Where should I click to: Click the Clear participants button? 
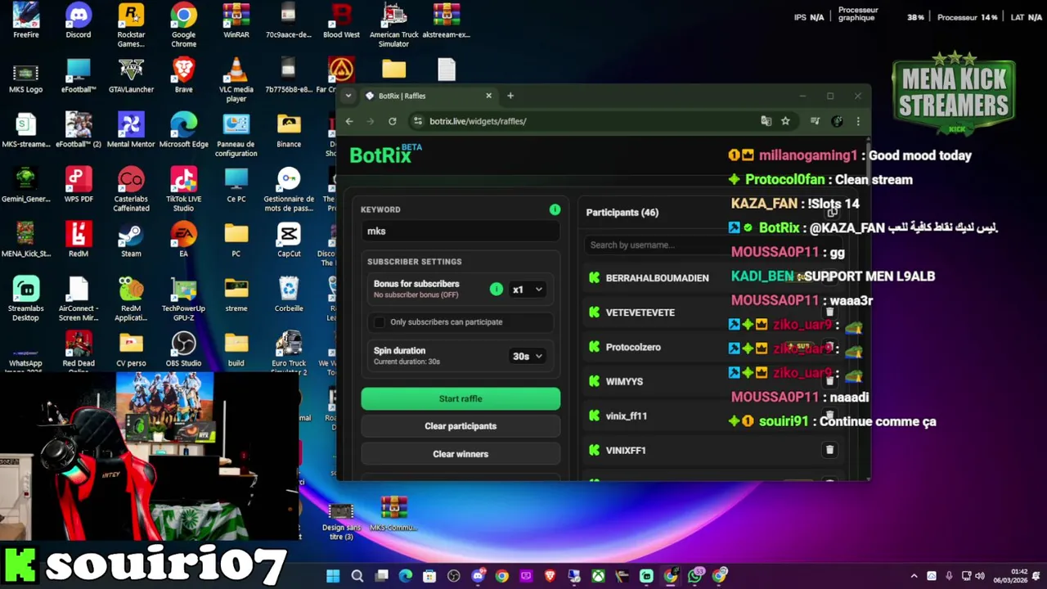point(461,426)
